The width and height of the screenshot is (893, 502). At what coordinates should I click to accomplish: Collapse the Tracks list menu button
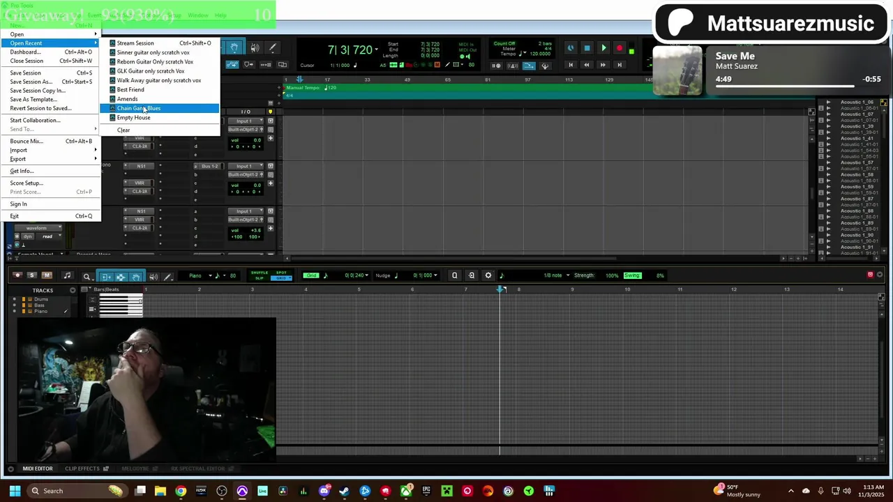[x=73, y=290]
